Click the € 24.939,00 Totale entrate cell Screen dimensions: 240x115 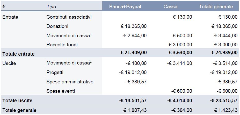coord(224,53)
